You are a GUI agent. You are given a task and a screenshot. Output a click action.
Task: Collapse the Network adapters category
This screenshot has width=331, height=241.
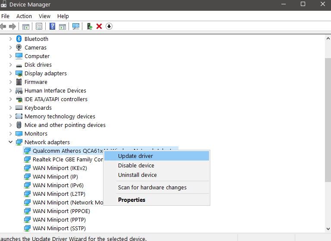click(x=11, y=142)
